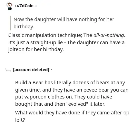
Task: Select the italic all-or-nothing text
Action: point(109,35)
